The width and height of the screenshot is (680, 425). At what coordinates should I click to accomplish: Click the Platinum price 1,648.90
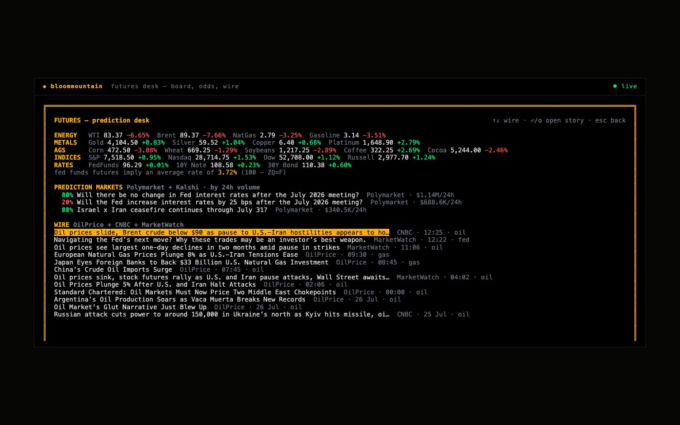coord(378,142)
